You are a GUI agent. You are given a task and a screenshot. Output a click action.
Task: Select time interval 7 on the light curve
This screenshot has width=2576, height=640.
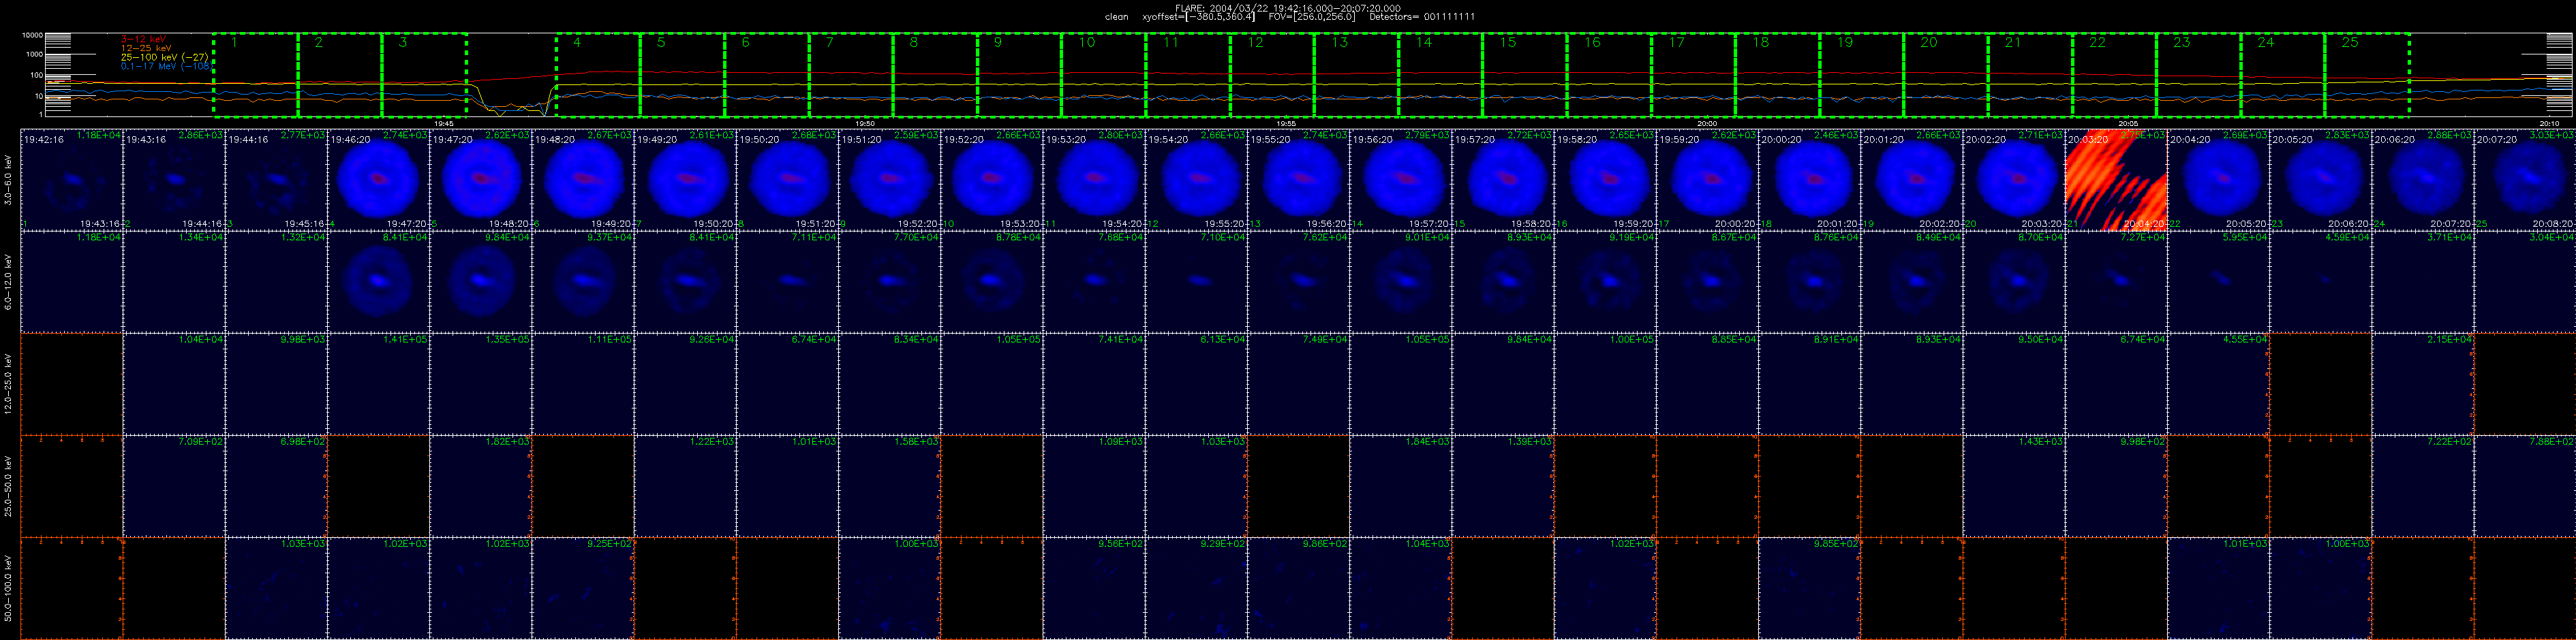click(x=851, y=75)
